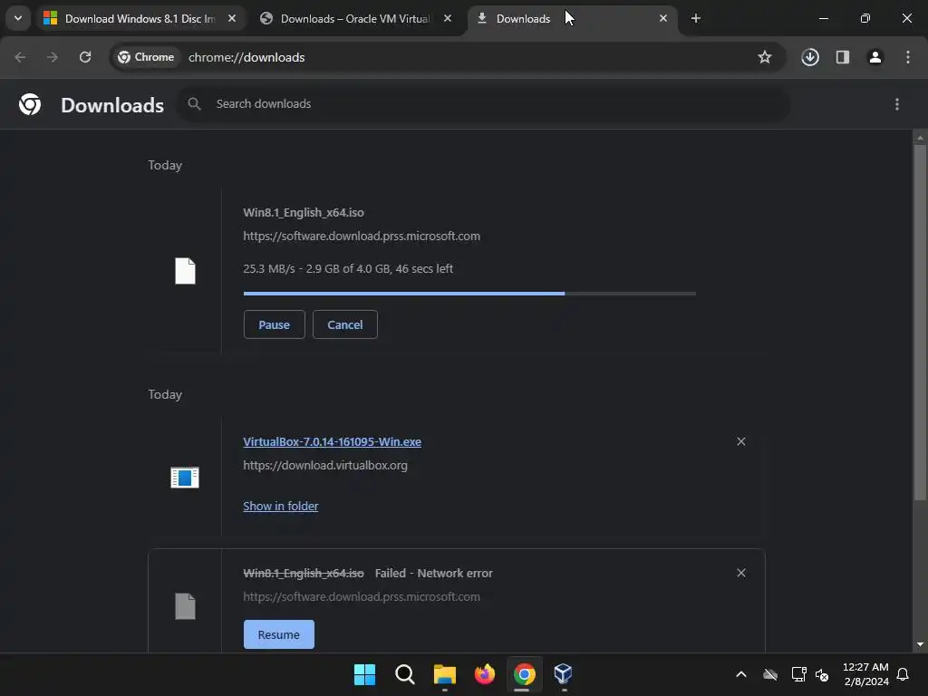The image size is (928, 696).
Task: Show VirtualBox installer in folder
Action: (281, 507)
